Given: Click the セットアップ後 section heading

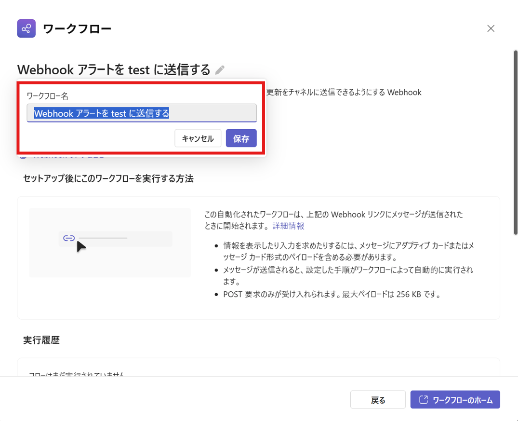Looking at the screenshot, I should [x=108, y=178].
